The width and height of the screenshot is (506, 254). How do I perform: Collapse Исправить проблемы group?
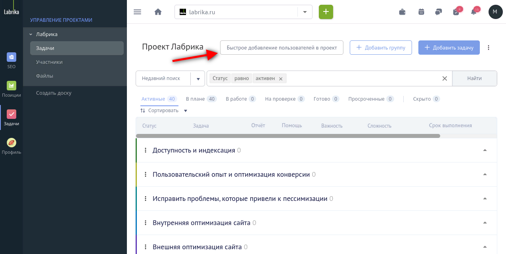485,199
